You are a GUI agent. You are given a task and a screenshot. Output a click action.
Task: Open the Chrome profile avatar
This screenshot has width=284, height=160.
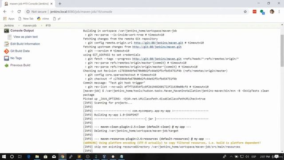pyautogui.click(x=272, y=12)
